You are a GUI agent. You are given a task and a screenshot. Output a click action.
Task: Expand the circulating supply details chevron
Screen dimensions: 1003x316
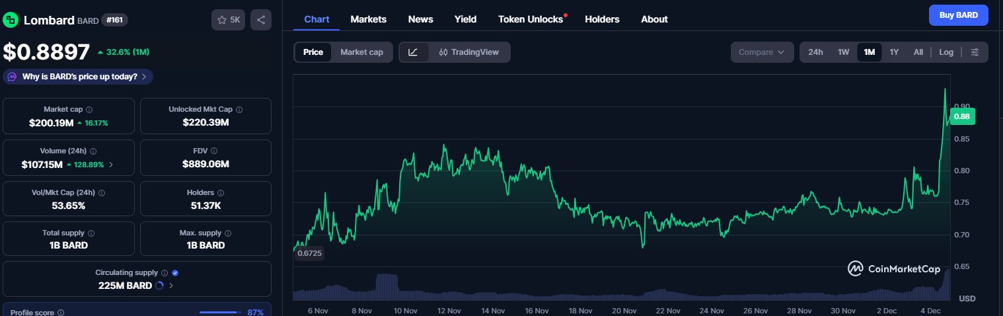171,286
